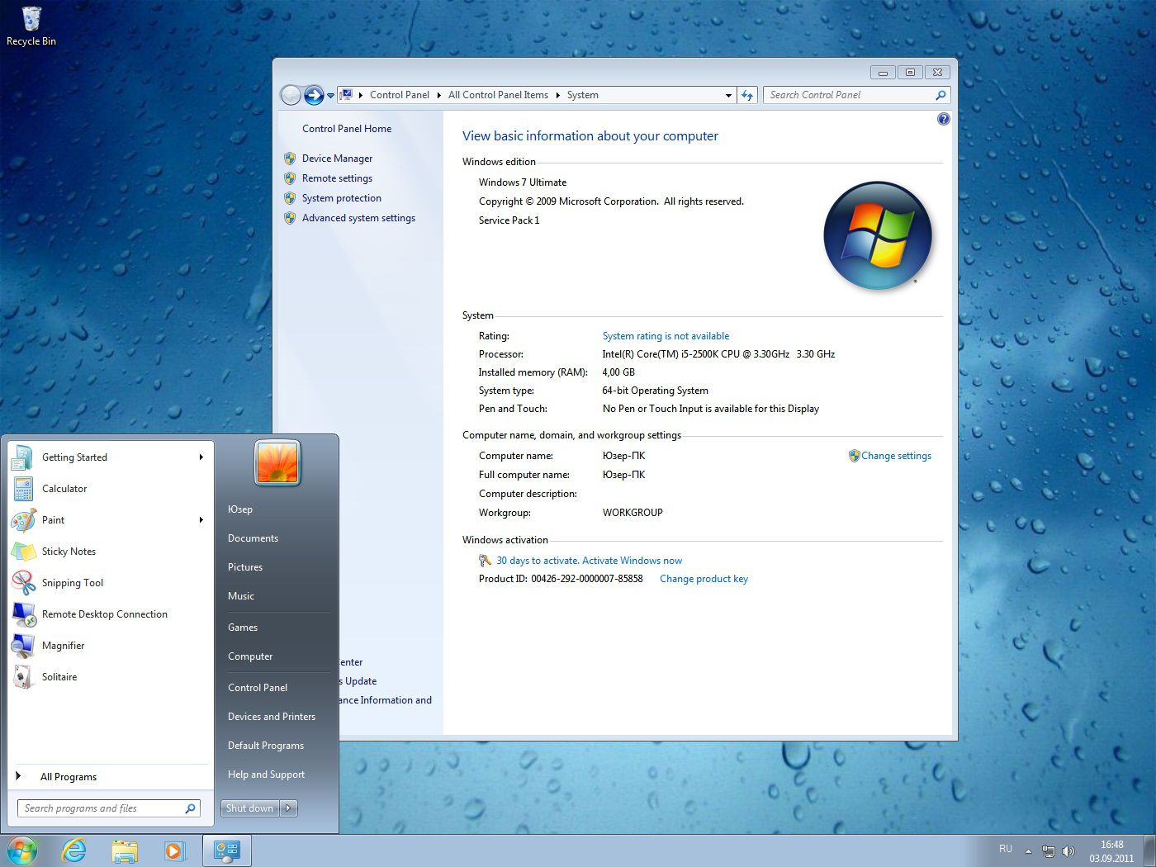The height and width of the screenshot is (867, 1156).
Task: Open the address bar history dropdown
Action: coord(728,95)
